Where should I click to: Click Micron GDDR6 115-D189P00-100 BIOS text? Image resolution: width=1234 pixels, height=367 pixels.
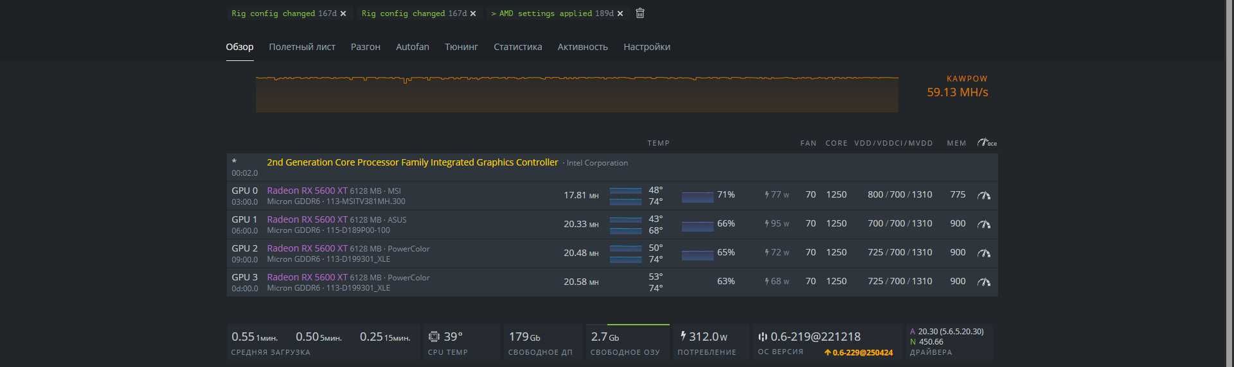pos(328,230)
